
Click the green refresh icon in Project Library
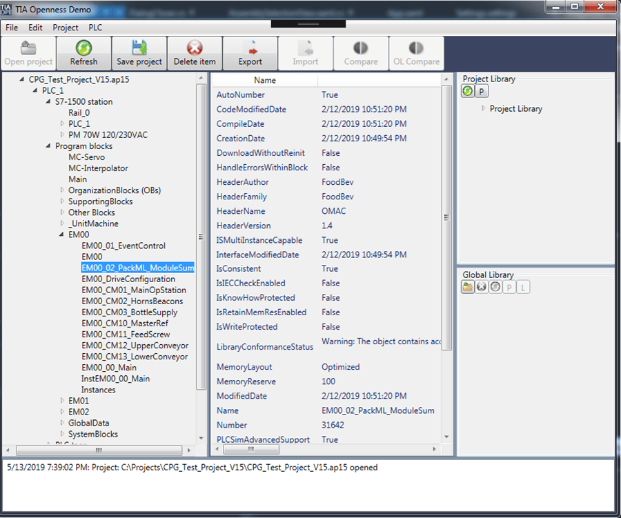click(x=468, y=91)
